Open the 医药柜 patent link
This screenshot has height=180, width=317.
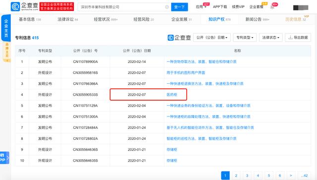pos(172,95)
